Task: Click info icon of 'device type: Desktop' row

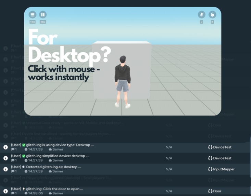Action: pyautogui.click(x=5, y=147)
